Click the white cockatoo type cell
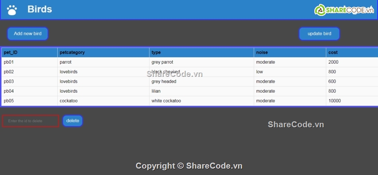The image size is (378, 175). (x=166, y=101)
